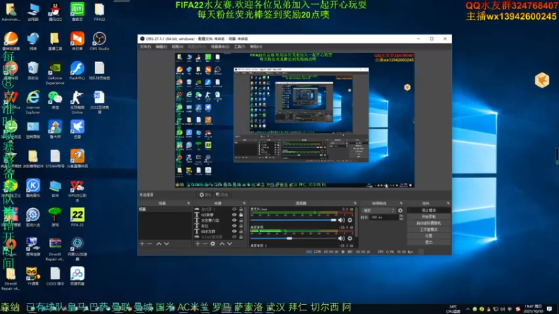Click the taskbar clock showing 19:47
The height and width of the screenshot is (314, 559).
tap(533, 308)
